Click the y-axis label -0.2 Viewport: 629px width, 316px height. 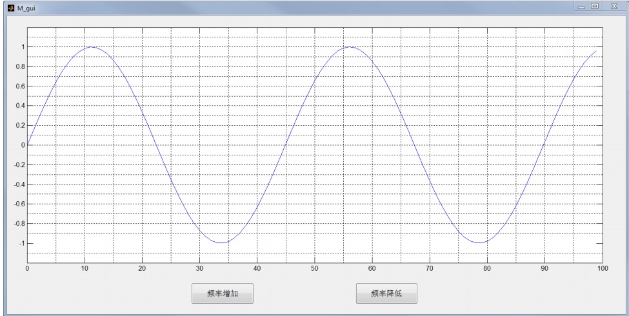coord(19,165)
